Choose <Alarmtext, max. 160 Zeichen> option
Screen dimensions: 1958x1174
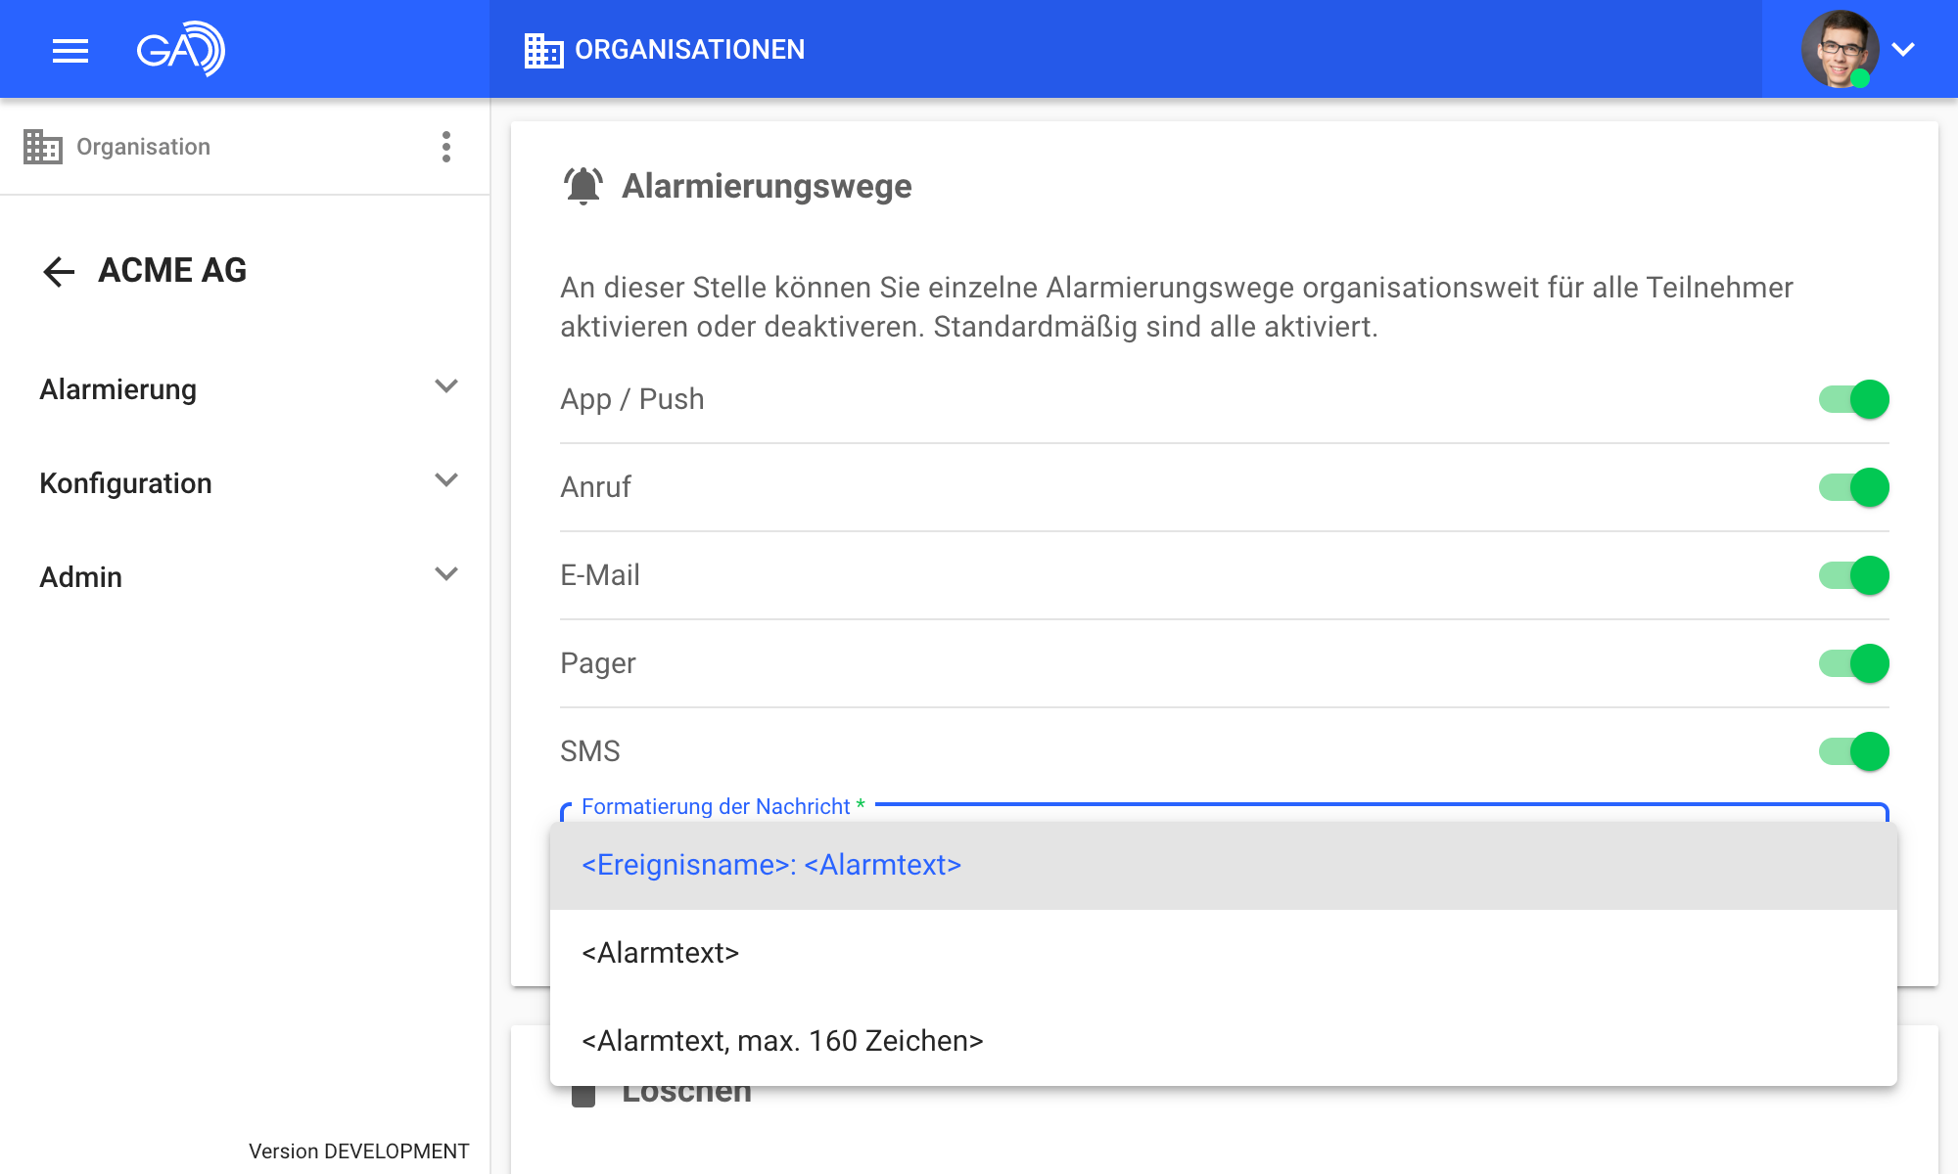[x=782, y=1041]
